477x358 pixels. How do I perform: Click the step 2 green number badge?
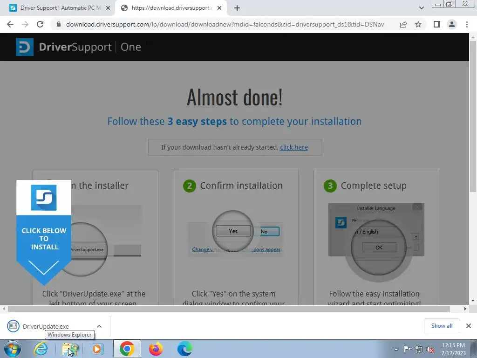tap(190, 186)
